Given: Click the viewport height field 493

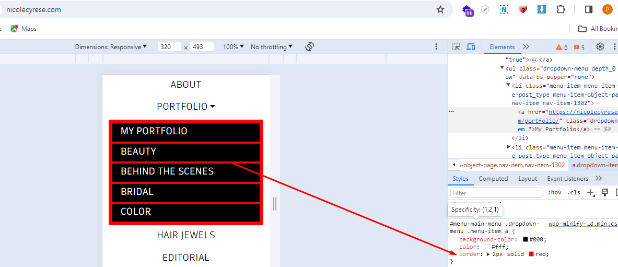Looking at the screenshot, I should (x=202, y=47).
